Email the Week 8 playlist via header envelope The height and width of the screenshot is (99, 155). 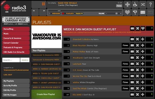click(x=132, y=28)
